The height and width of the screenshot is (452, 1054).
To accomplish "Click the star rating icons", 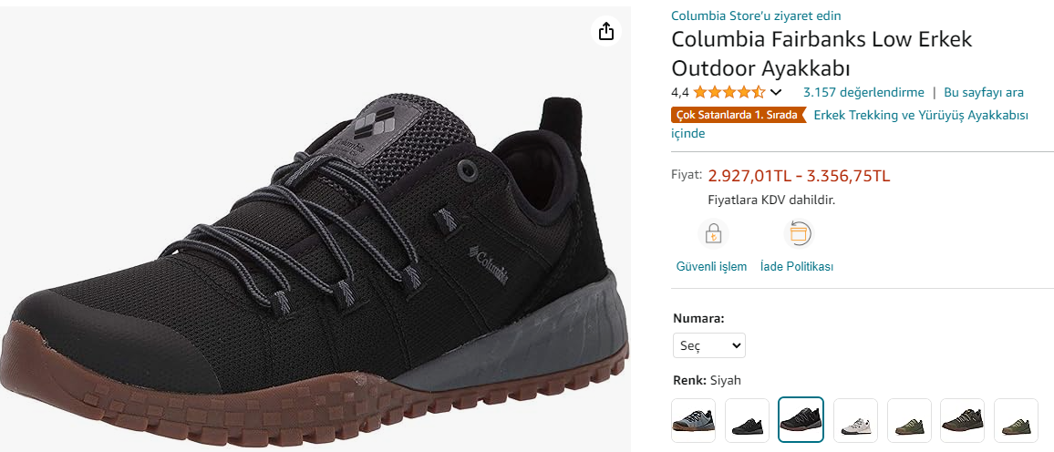I will coord(728,92).
